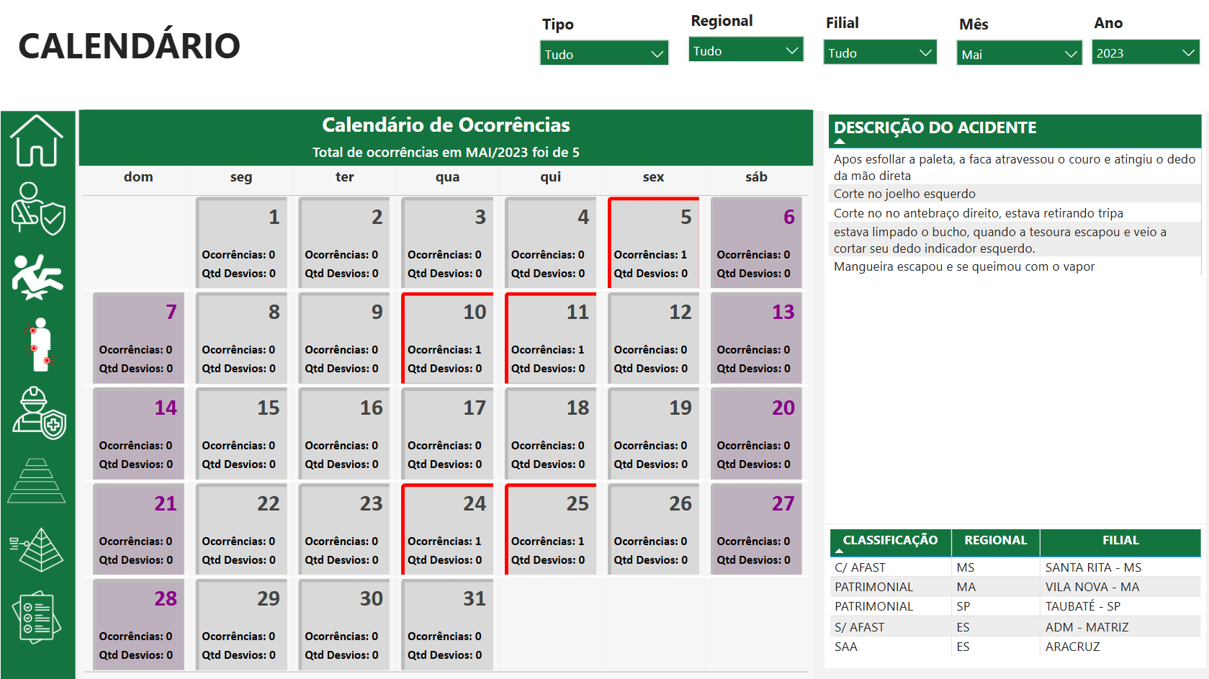Screen dimensions: 1209x679
Task: Click the 'Calendário de Ocorrências' title
Action: tap(446, 125)
